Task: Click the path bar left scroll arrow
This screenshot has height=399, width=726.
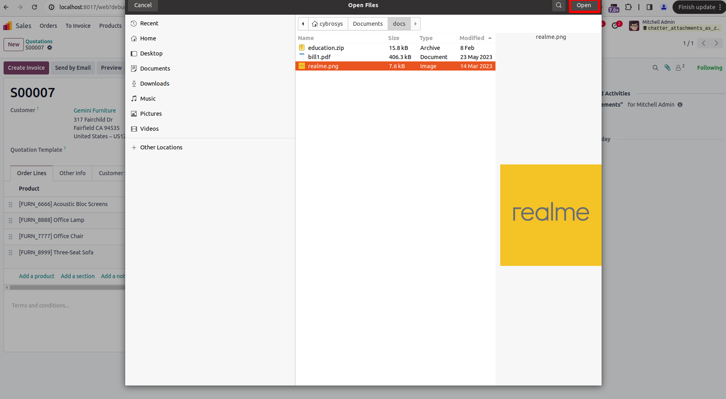Action: [303, 24]
